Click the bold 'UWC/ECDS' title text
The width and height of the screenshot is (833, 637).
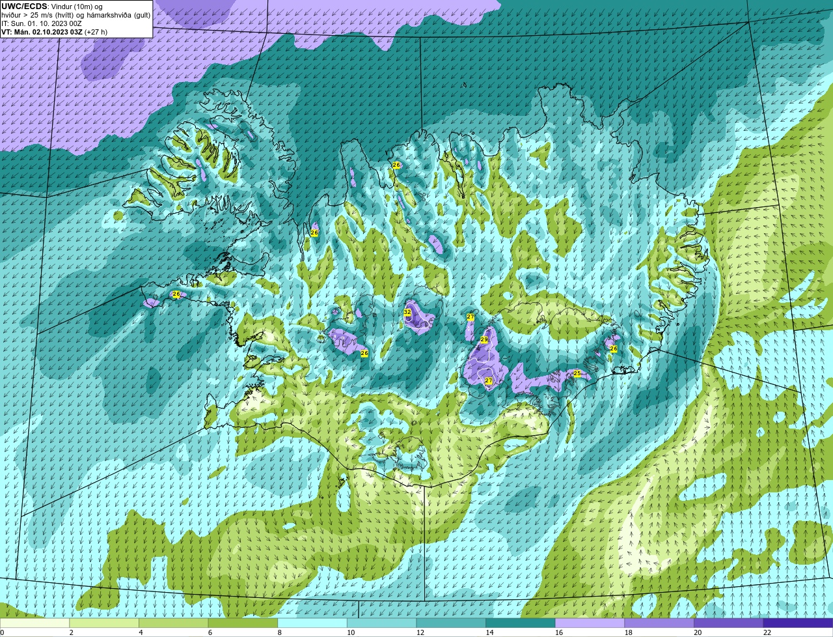tap(24, 7)
